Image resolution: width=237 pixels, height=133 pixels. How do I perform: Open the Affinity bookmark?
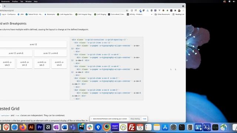pos(135,14)
